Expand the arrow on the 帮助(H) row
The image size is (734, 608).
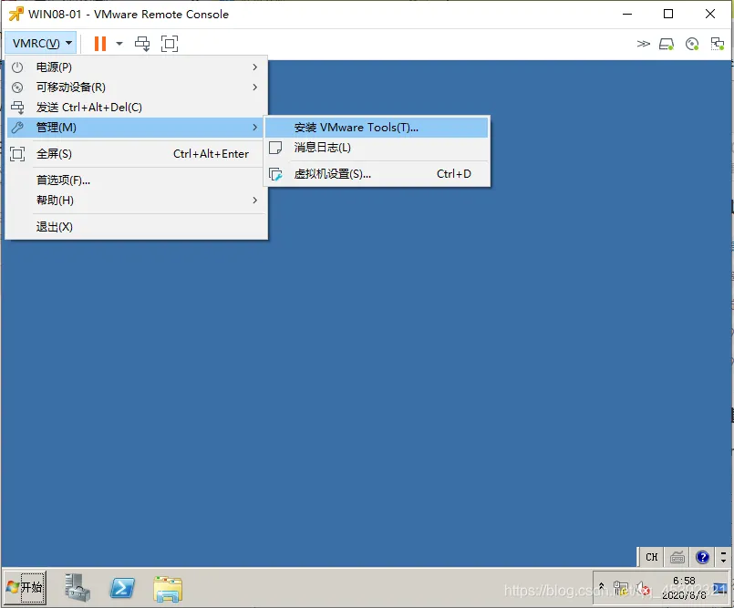click(255, 201)
